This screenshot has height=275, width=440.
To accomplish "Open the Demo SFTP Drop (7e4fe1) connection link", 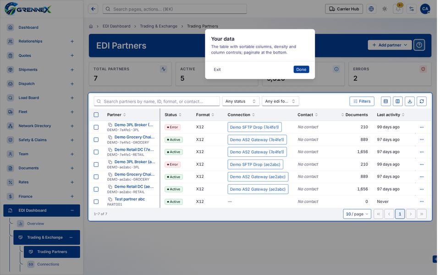I will tap(254, 127).
